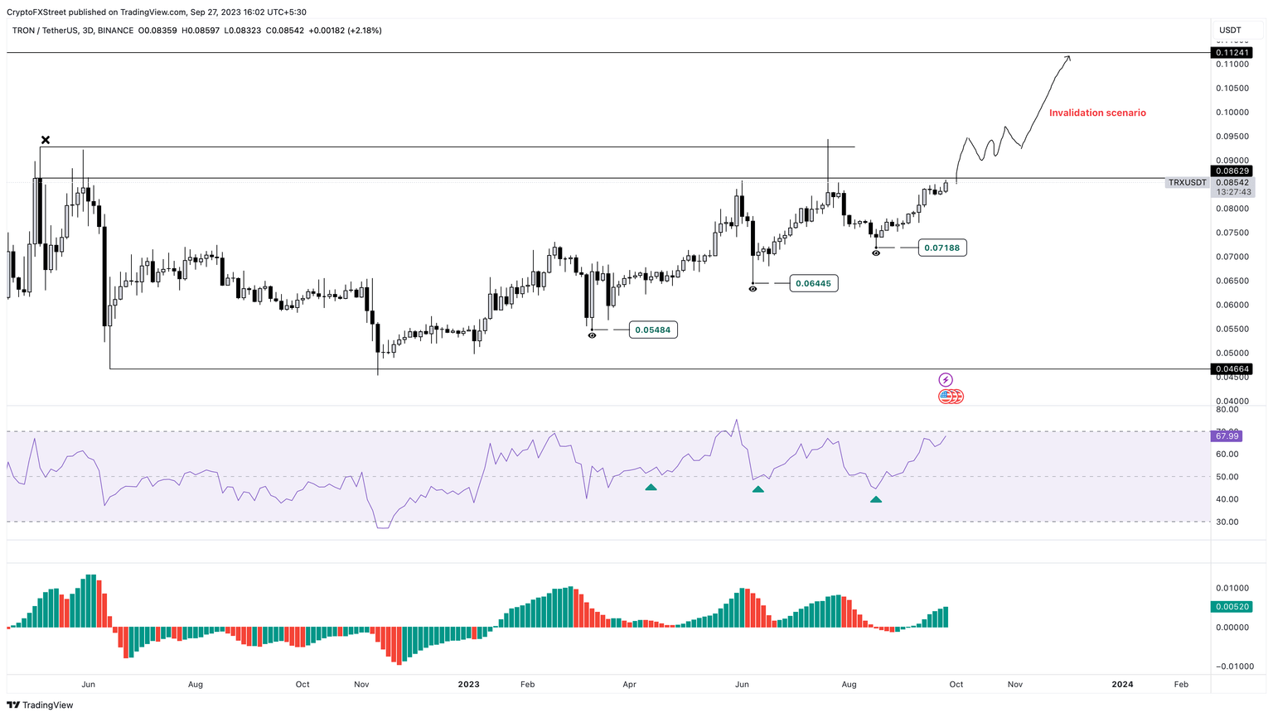Select the 2024 label on time axis

1122,684
